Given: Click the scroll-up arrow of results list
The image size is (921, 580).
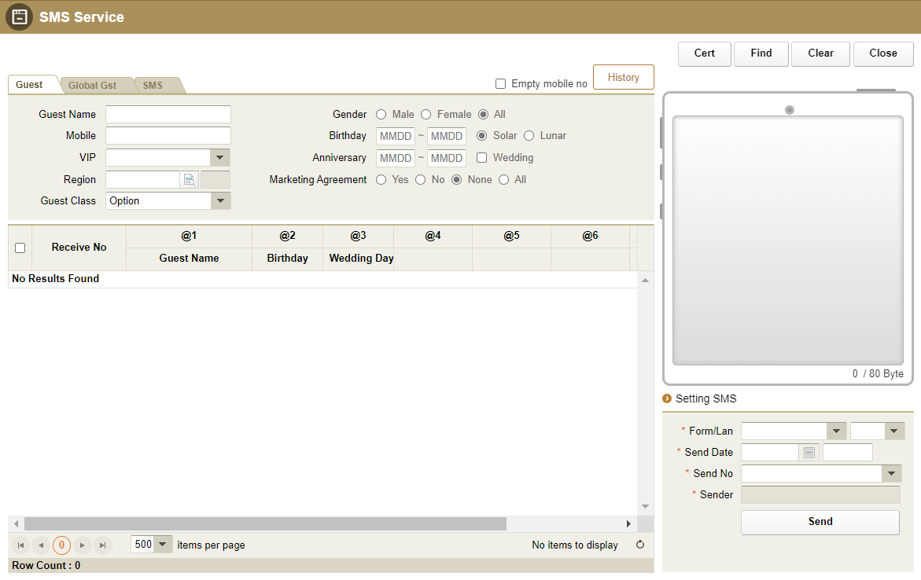Looking at the screenshot, I should click(645, 281).
